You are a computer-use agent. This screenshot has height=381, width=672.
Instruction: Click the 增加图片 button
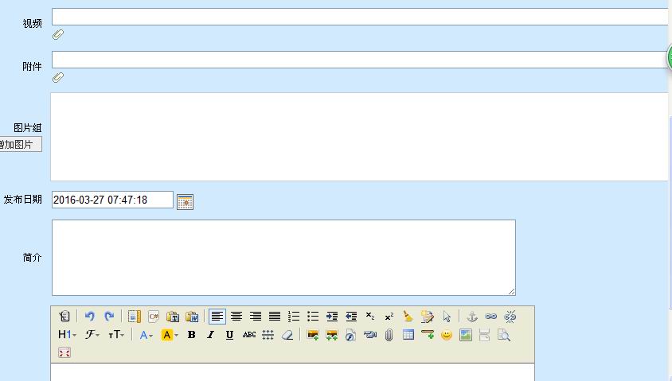coord(20,145)
